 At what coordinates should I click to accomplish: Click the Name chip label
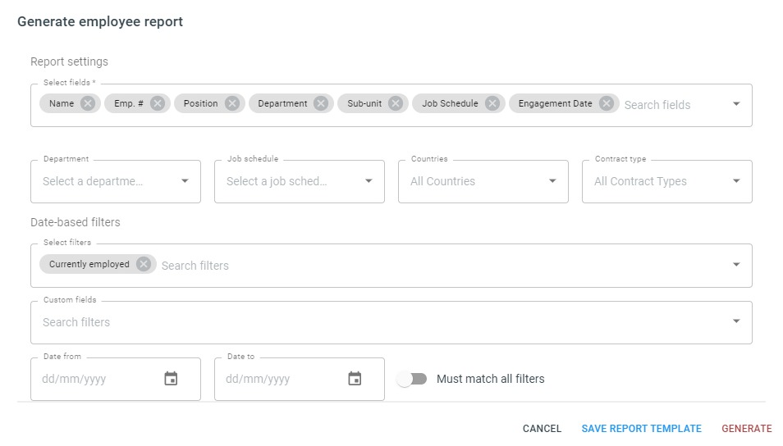click(x=62, y=103)
